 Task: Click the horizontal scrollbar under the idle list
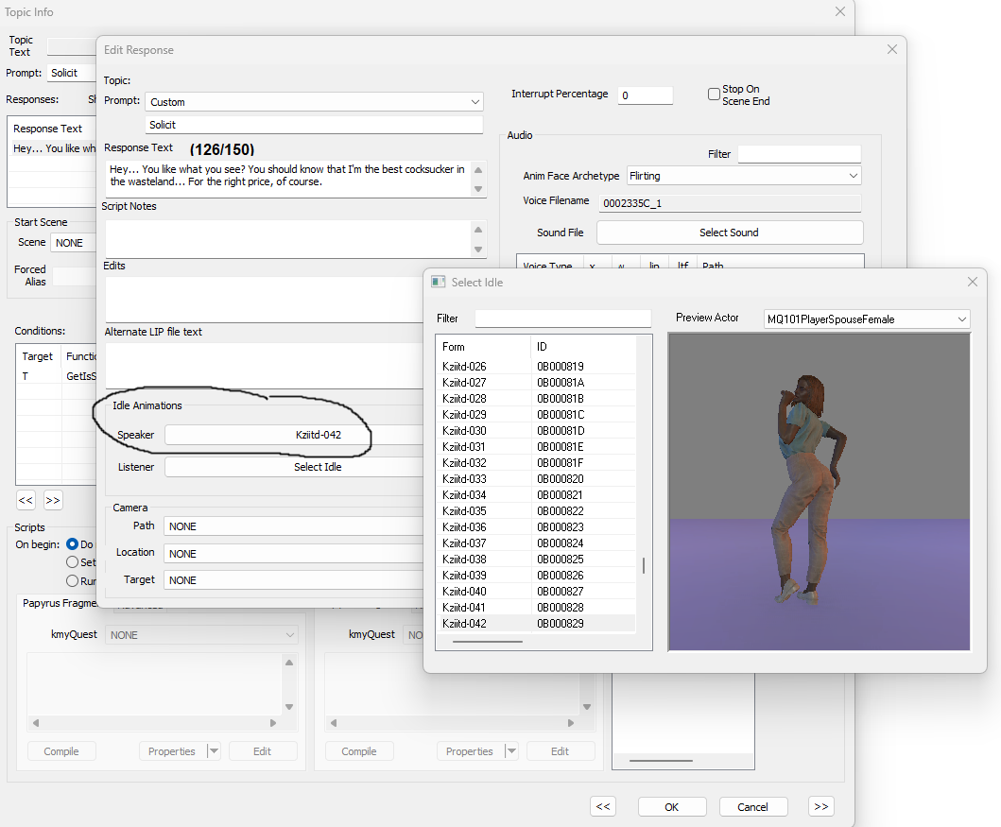point(488,640)
